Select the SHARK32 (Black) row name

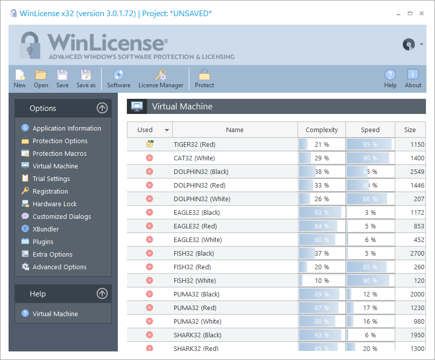pyautogui.click(x=197, y=335)
